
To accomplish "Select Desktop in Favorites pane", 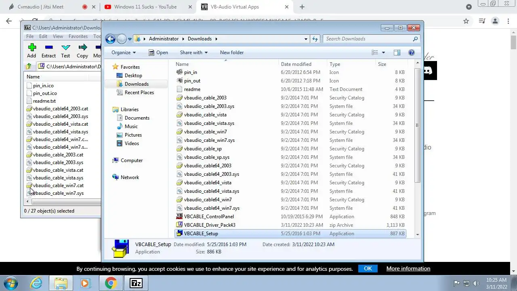I will click(x=133, y=76).
